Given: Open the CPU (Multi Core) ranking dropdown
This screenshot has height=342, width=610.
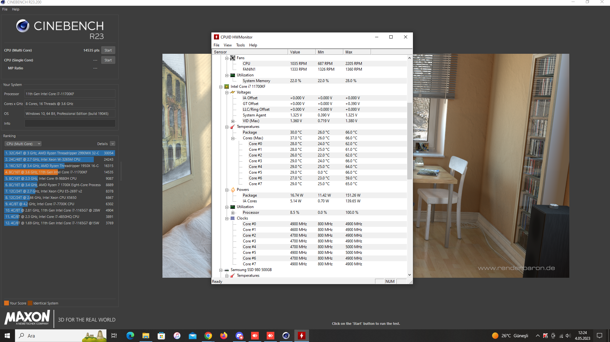Looking at the screenshot, I should 24,144.
